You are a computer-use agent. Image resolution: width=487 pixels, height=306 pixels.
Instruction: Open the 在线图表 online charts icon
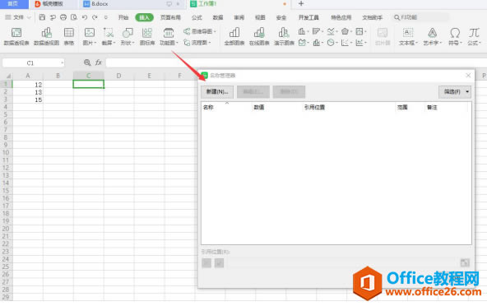[259, 37]
